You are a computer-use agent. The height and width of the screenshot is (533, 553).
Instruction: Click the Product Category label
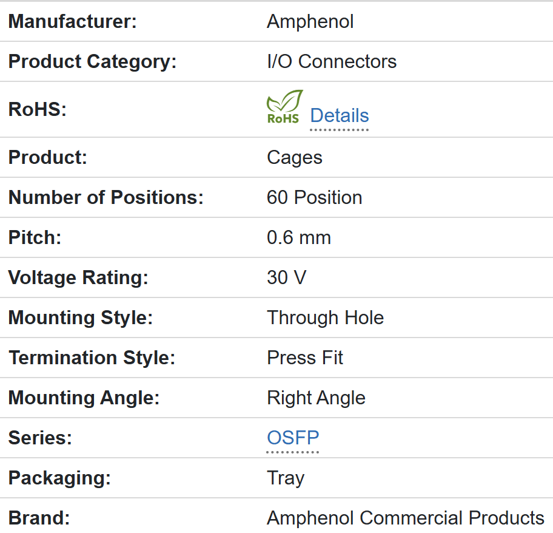(x=92, y=61)
